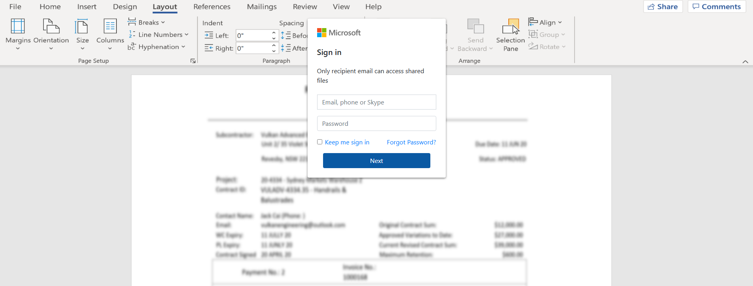
Task: Open the Rotate dropdown
Action: click(547, 47)
